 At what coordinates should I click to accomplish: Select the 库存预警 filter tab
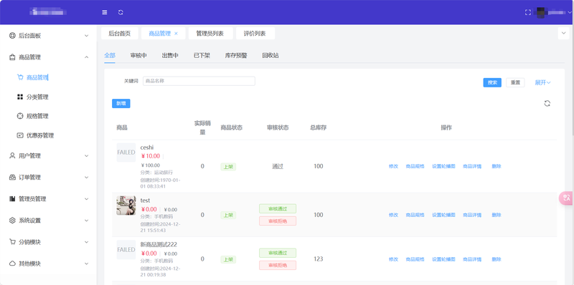tap(236, 56)
